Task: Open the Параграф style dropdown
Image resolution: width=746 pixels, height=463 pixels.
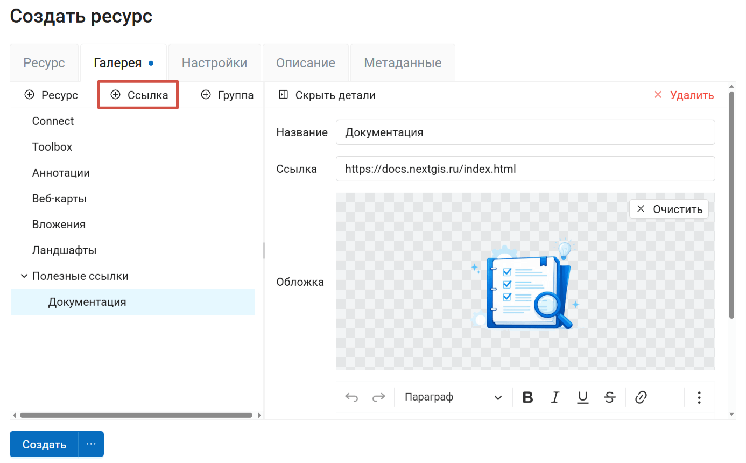Action: click(453, 397)
